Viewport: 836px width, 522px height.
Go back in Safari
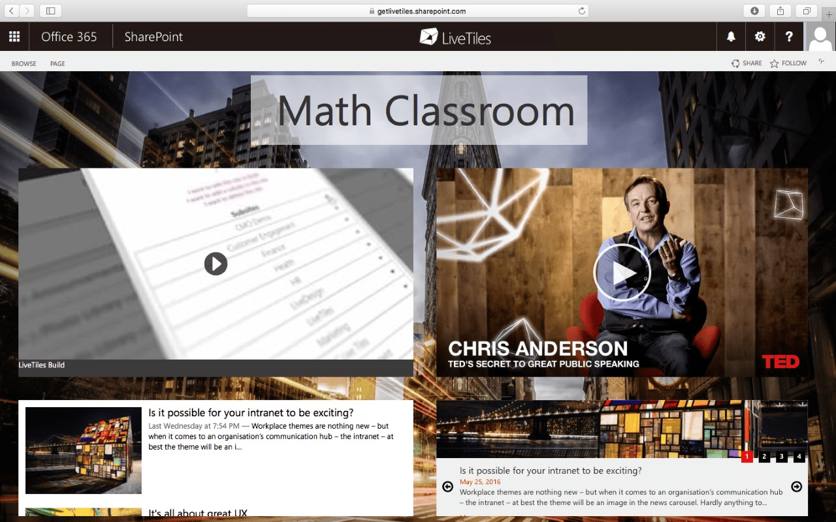coord(11,10)
